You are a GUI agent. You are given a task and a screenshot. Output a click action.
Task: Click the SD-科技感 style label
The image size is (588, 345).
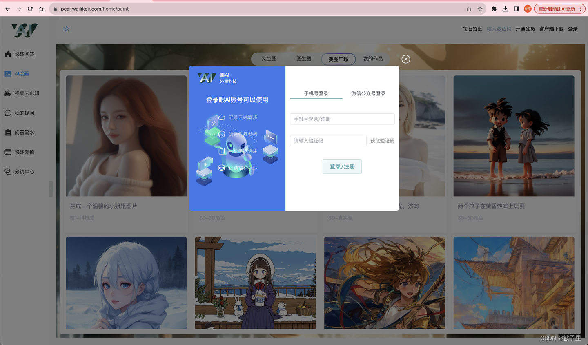coord(82,218)
